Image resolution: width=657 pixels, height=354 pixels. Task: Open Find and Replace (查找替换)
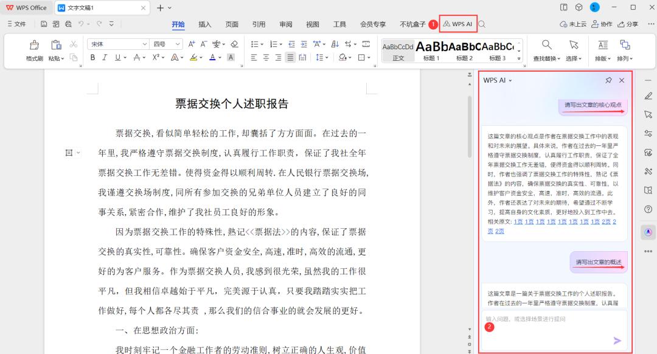(x=546, y=45)
